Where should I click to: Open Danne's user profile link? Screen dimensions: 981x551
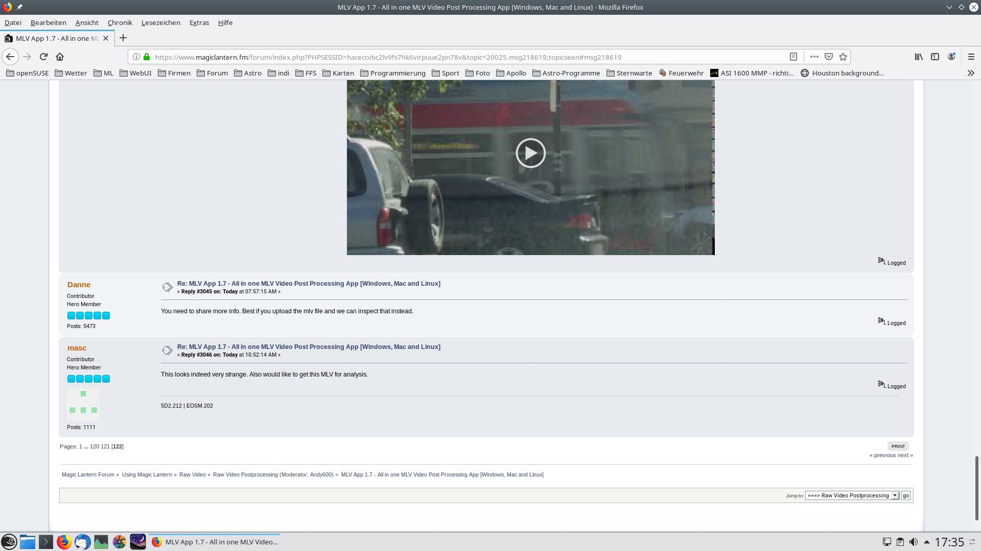coord(79,285)
